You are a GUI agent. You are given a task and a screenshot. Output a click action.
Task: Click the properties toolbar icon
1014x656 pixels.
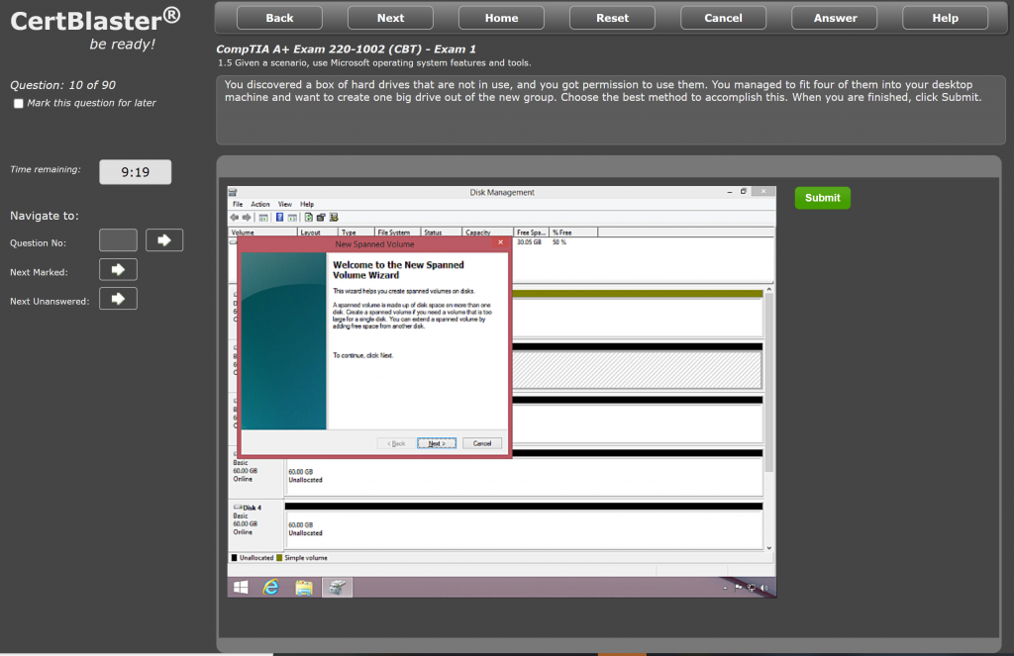[321, 218]
